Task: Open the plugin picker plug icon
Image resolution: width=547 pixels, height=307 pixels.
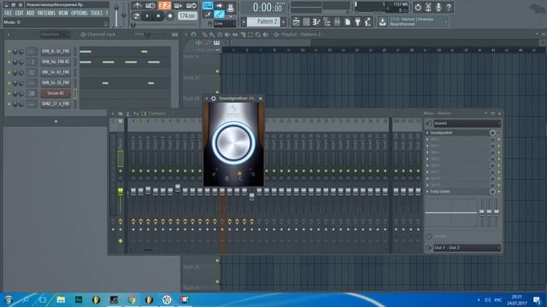Action: (357, 22)
